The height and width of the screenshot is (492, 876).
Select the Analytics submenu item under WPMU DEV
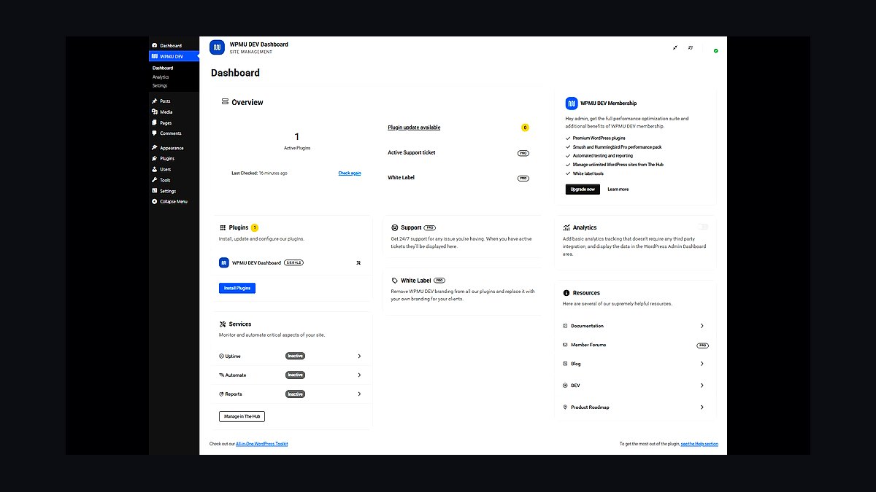click(x=161, y=77)
